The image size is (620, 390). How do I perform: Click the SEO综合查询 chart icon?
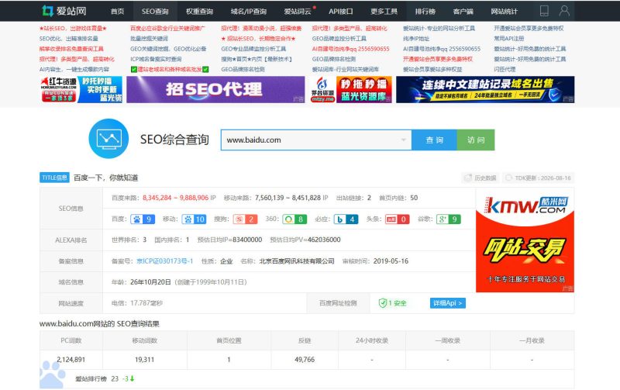click(108, 139)
